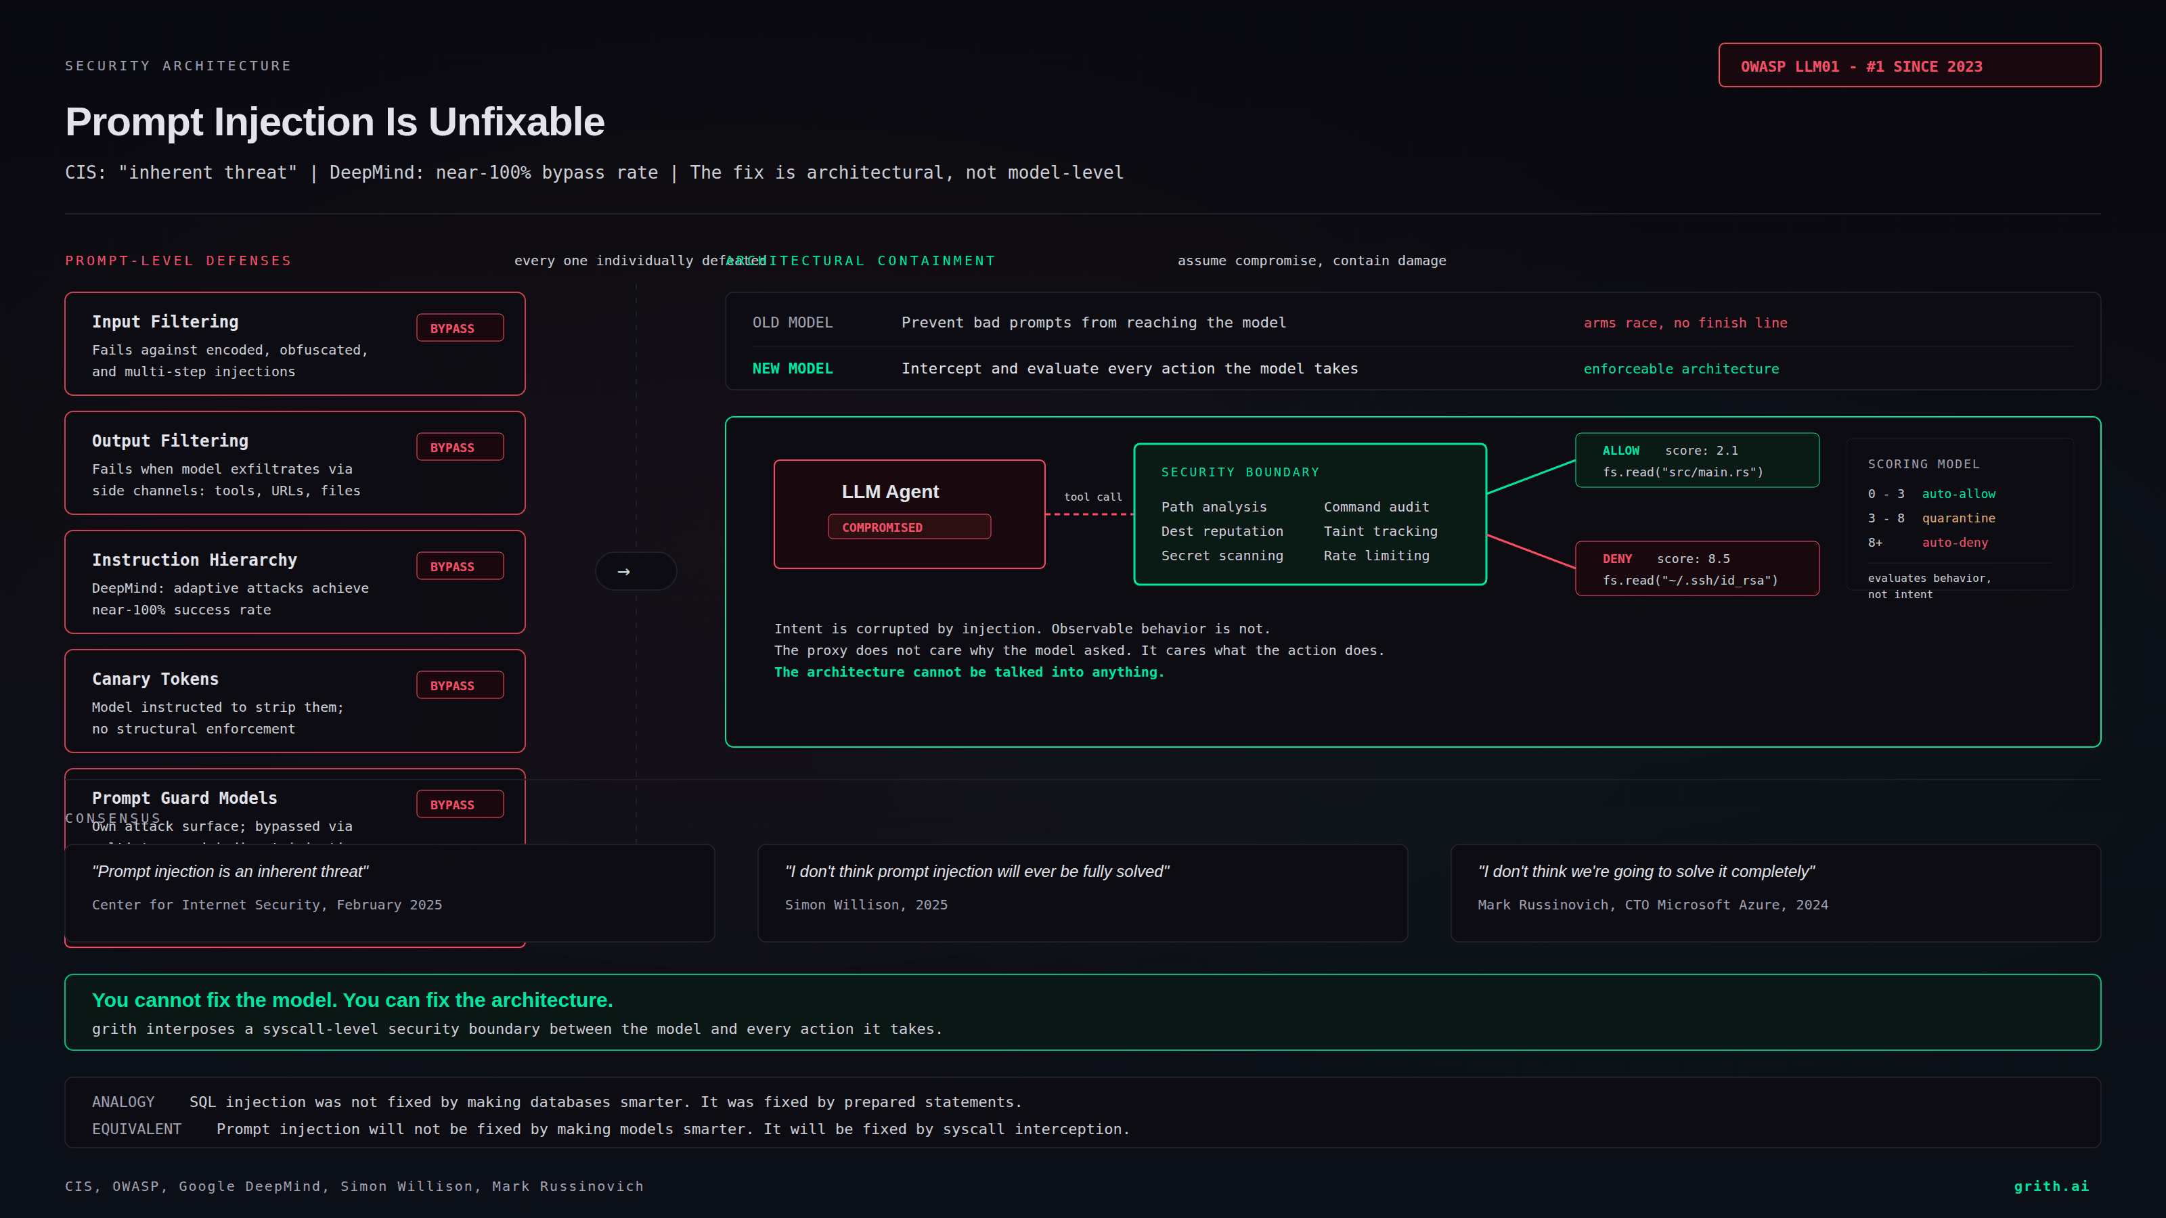Image resolution: width=2166 pixels, height=1218 pixels.
Task: Click the BYPASS badge on Input Filtering
Action: [459, 328]
